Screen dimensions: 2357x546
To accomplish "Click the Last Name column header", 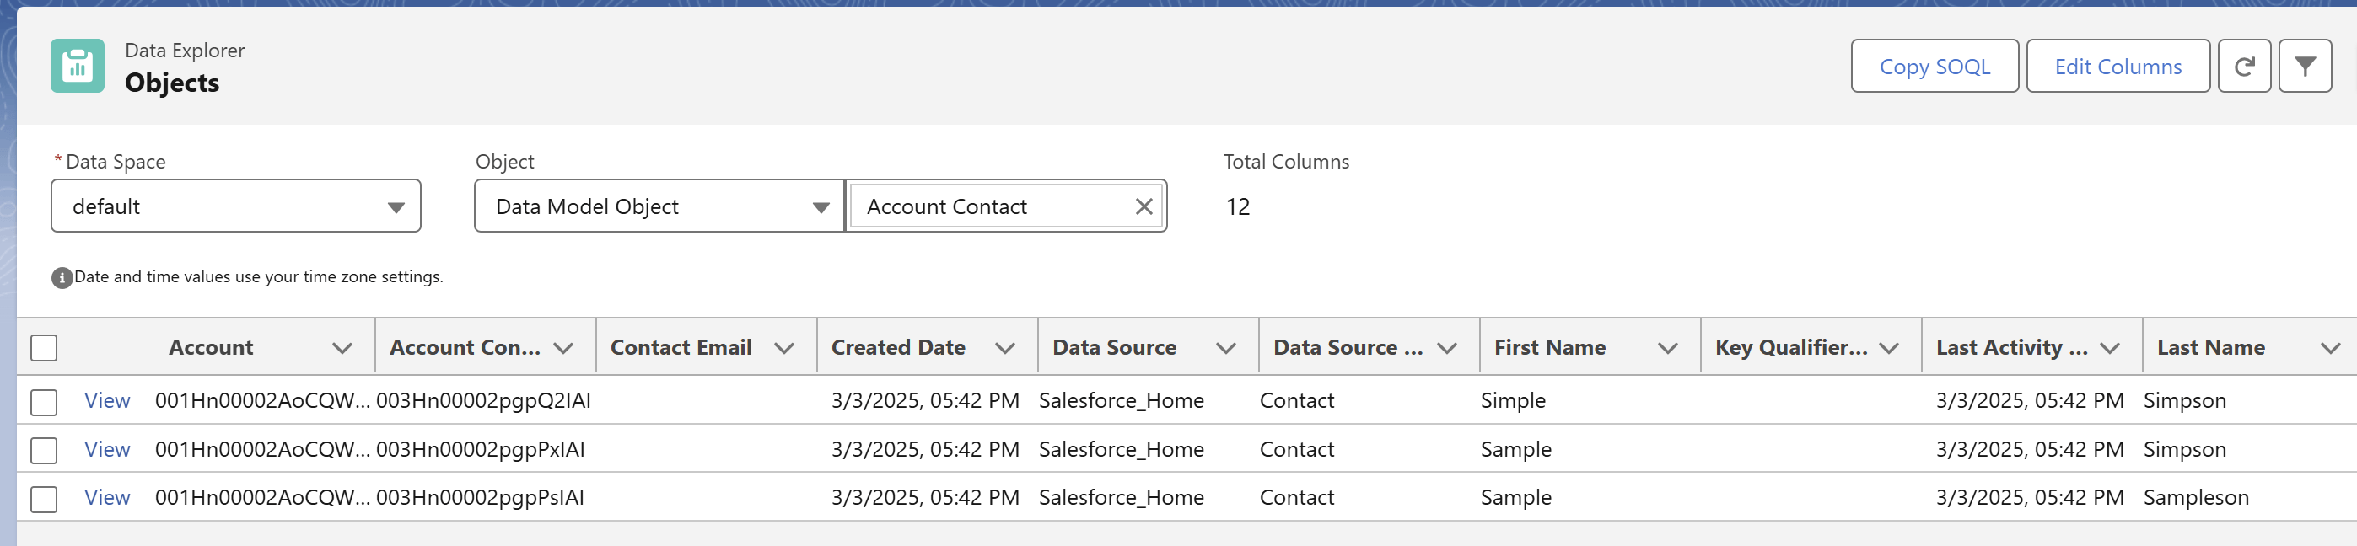I will point(2210,347).
